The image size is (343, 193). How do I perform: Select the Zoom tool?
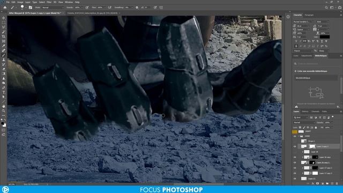tap(4, 111)
